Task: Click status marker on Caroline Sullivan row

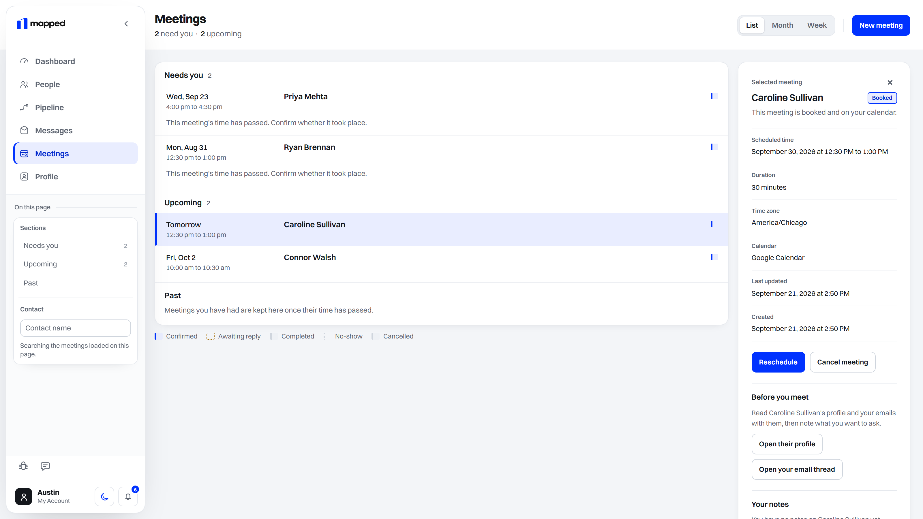Action: pyautogui.click(x=714, y=224)
